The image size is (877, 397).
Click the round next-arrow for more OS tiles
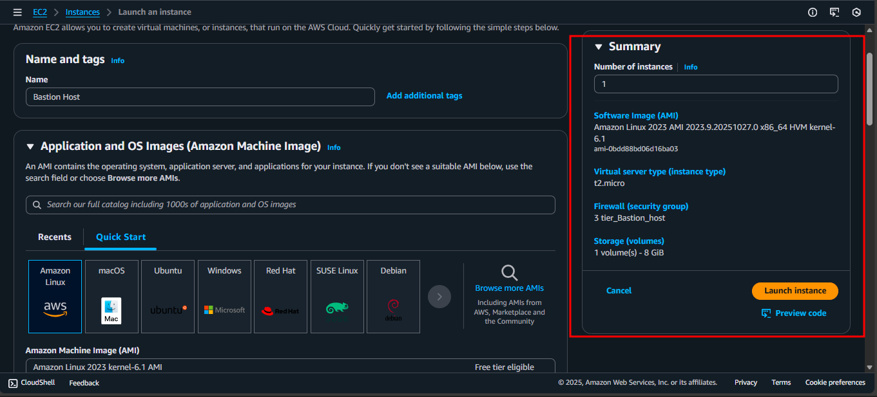pyautogui.click(x=439, y=297)
